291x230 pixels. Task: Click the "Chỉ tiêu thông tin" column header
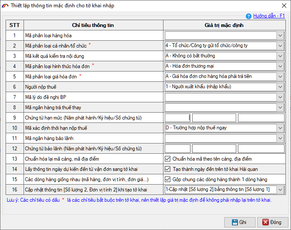click(93, 25)
